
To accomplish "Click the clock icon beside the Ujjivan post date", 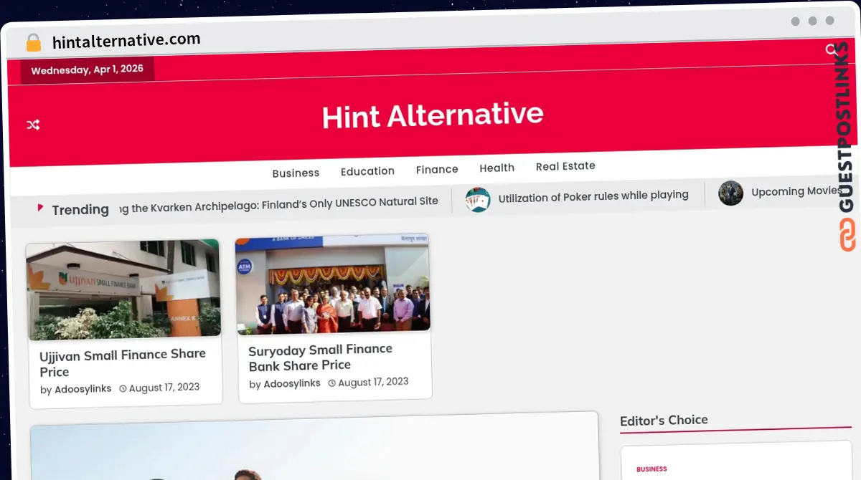I will tap(123, 388).
